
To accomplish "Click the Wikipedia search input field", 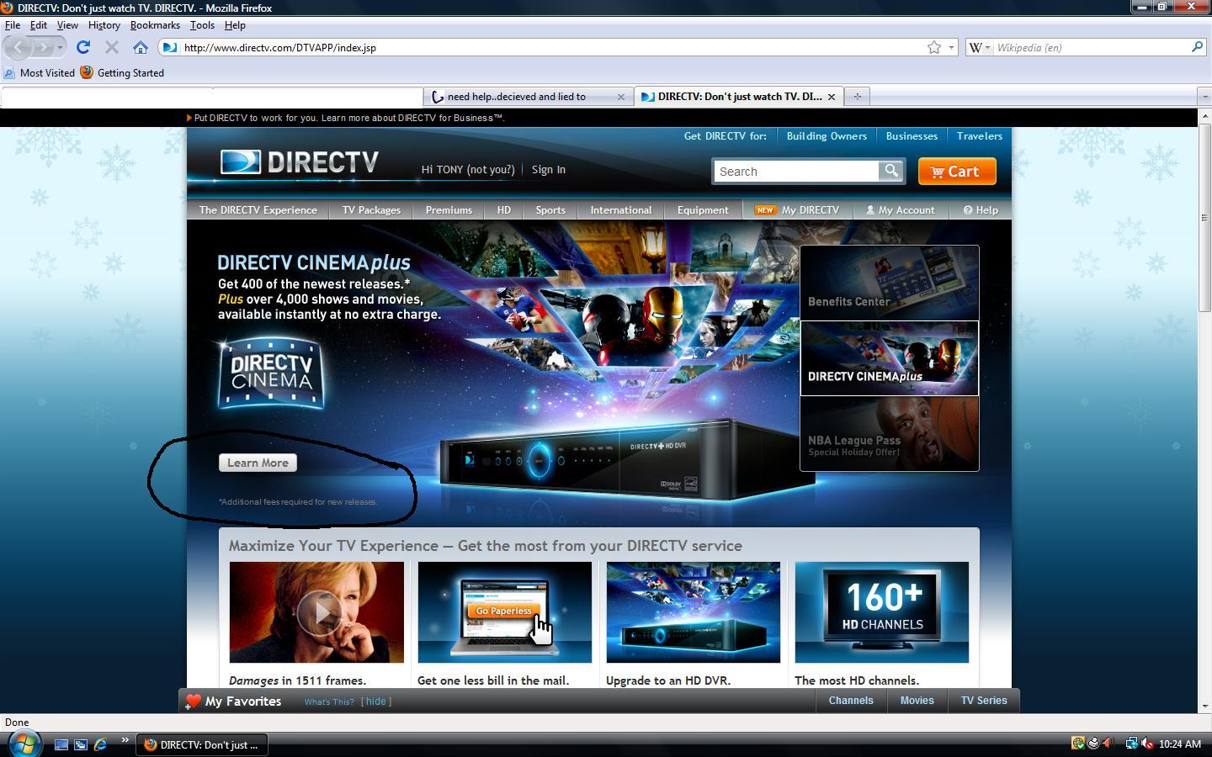I will (x=1090, y=47).
